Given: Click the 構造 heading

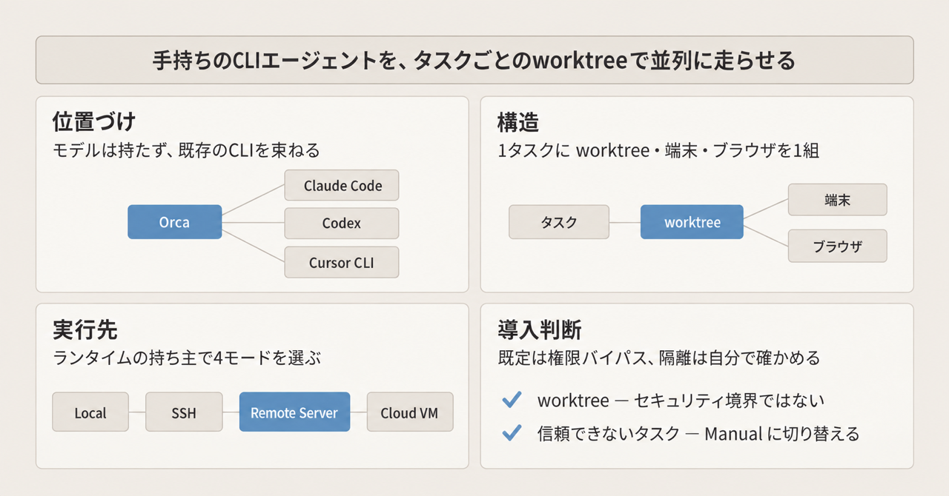Looking at the screenshot, I should pos(518,121).
